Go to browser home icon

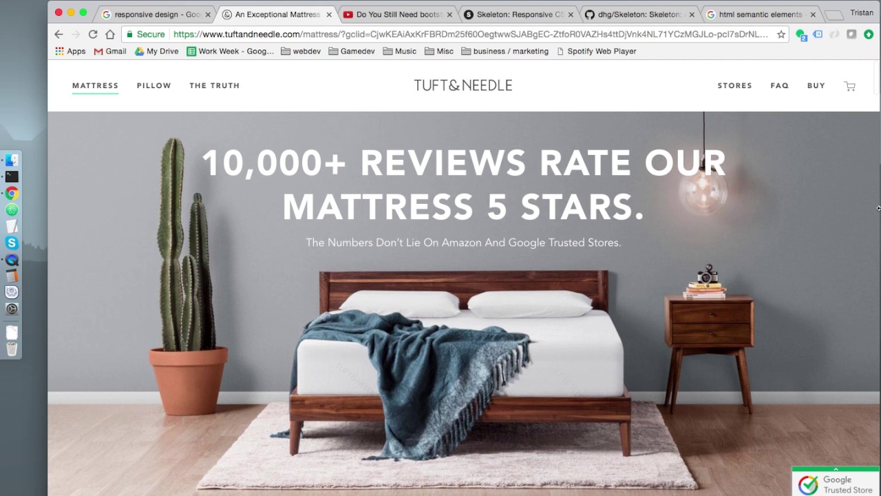(110, 34)
